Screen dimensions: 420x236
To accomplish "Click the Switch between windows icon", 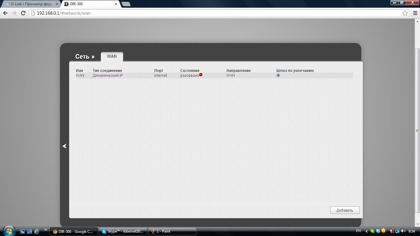I will point(22,231).
